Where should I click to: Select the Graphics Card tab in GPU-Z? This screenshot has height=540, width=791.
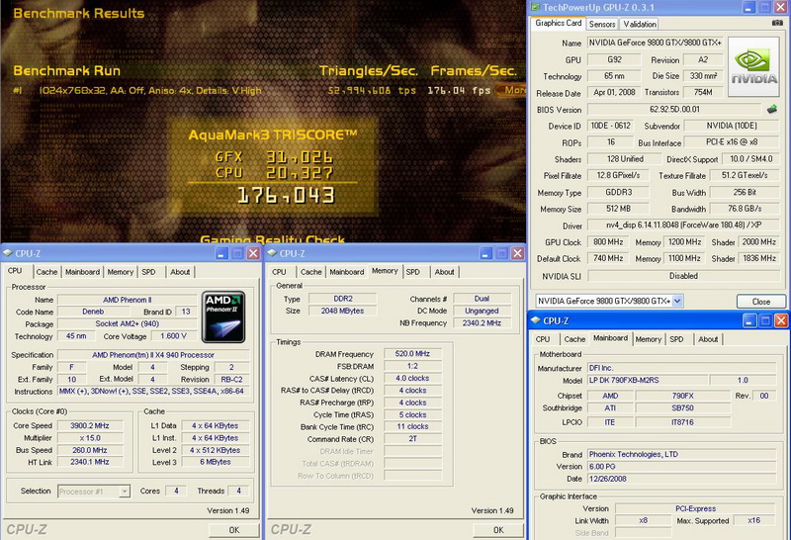pos(558,23)
